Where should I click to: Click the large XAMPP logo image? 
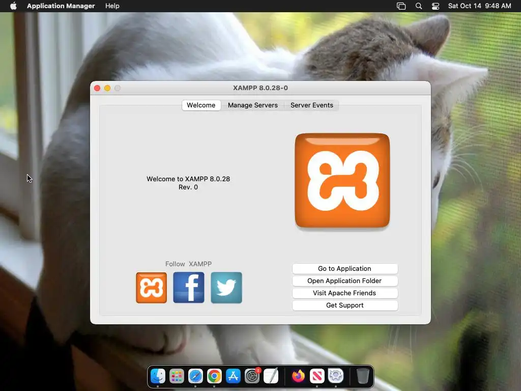tap(342, 181)
